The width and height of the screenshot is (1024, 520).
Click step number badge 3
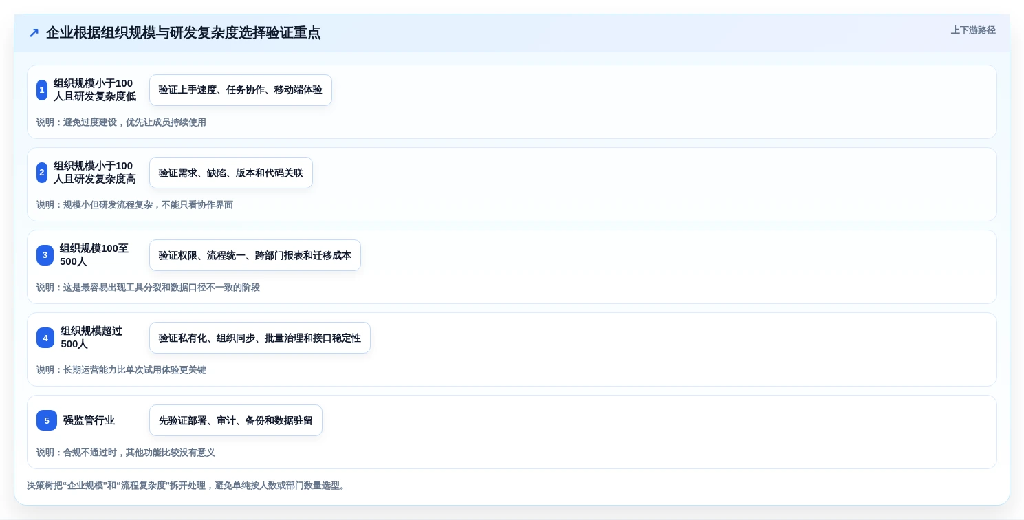tap(45, 255)
